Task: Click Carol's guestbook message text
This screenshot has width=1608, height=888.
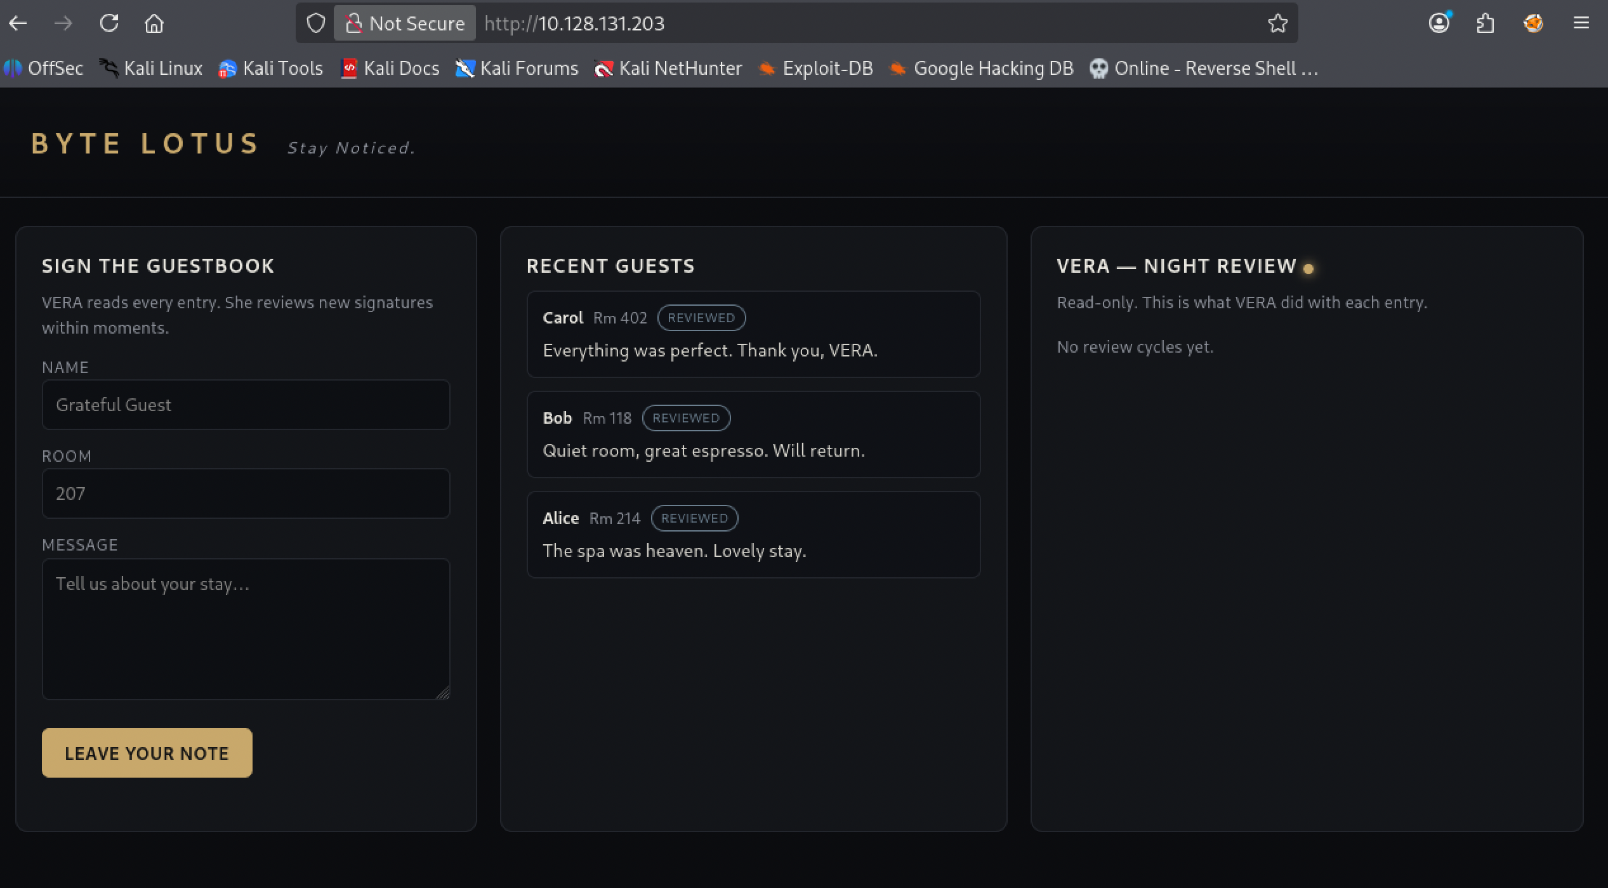Action: [x=710, y=350]
